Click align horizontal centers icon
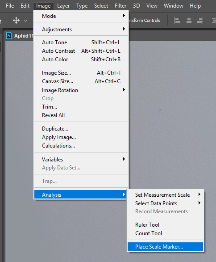The width and height of the screenshot is (216, 262). [189, 21]
